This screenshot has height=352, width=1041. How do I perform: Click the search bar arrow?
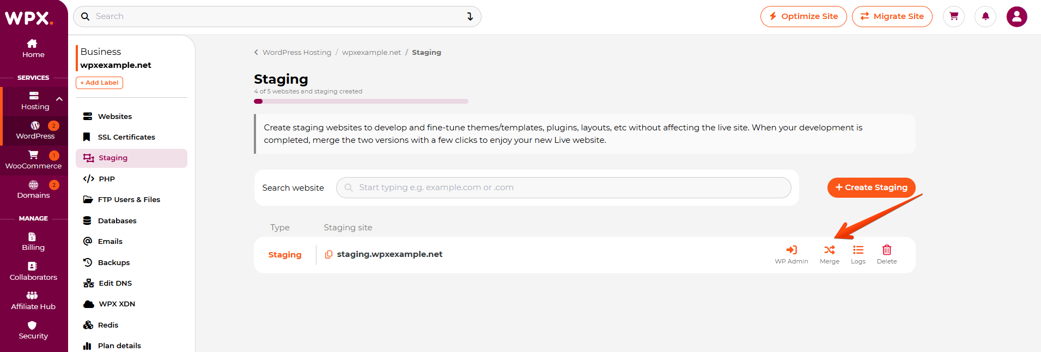(x=470, y=16)
